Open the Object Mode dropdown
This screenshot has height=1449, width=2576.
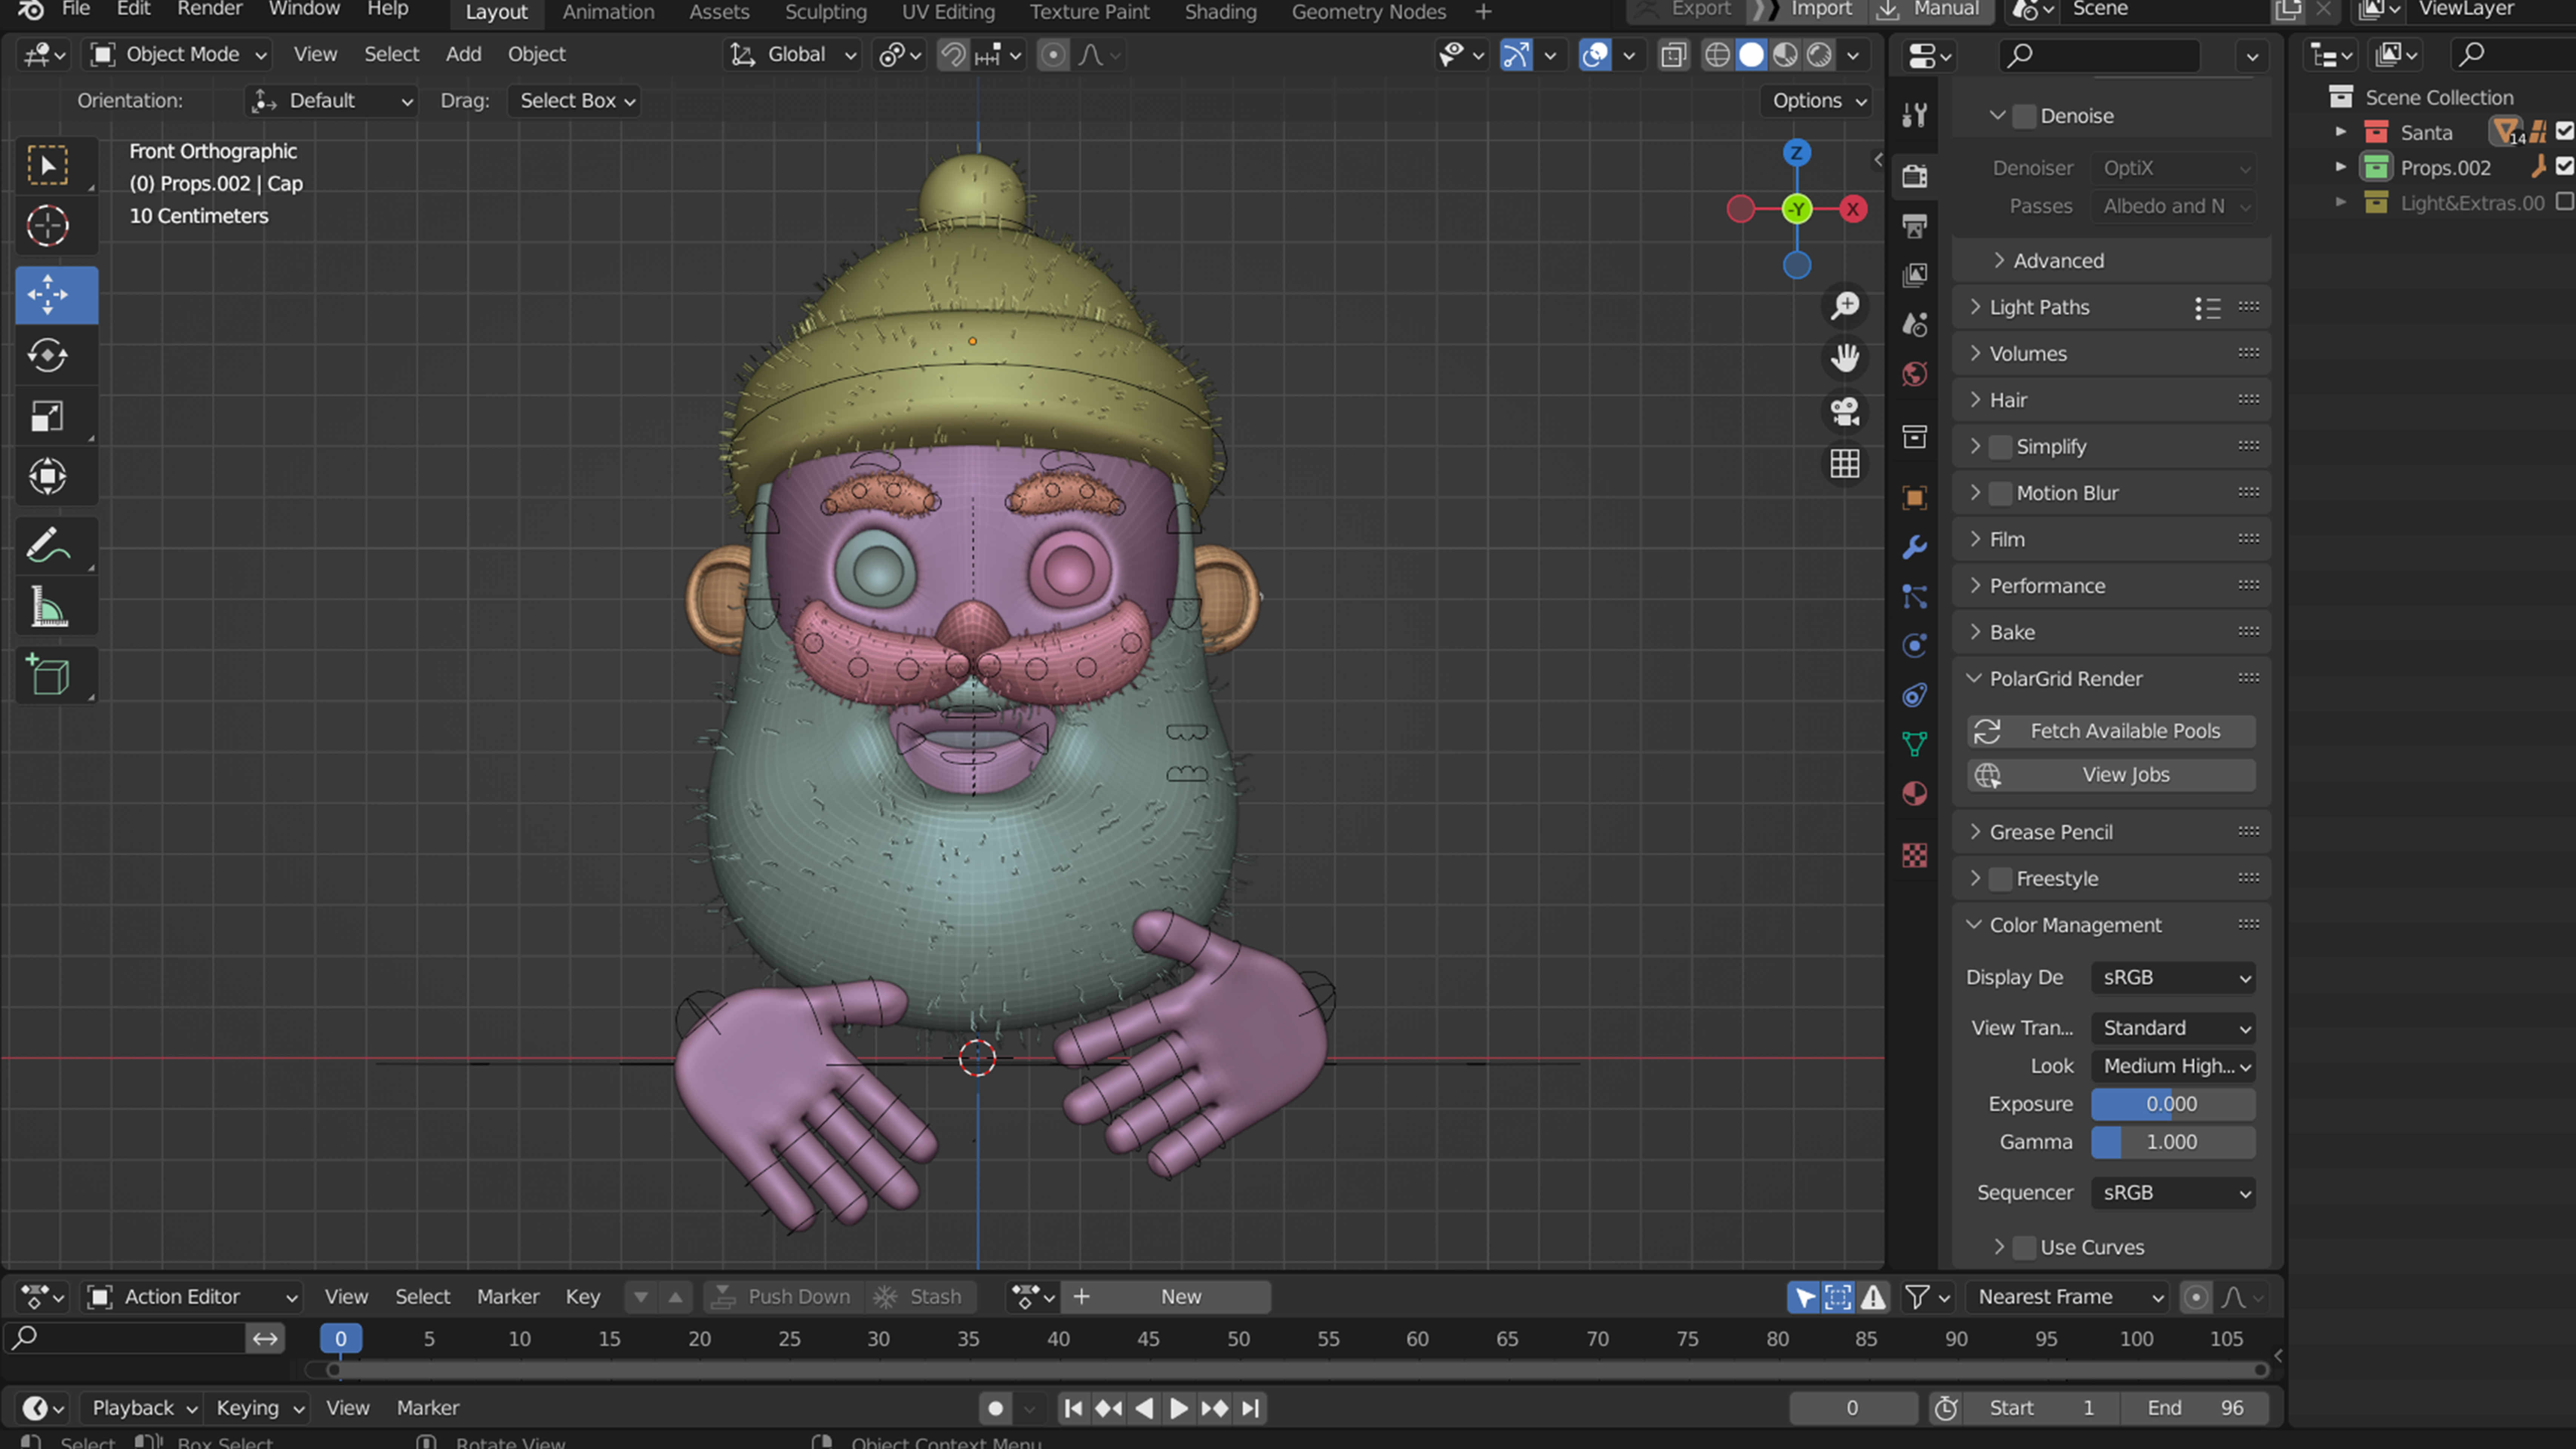coord(179,55)
